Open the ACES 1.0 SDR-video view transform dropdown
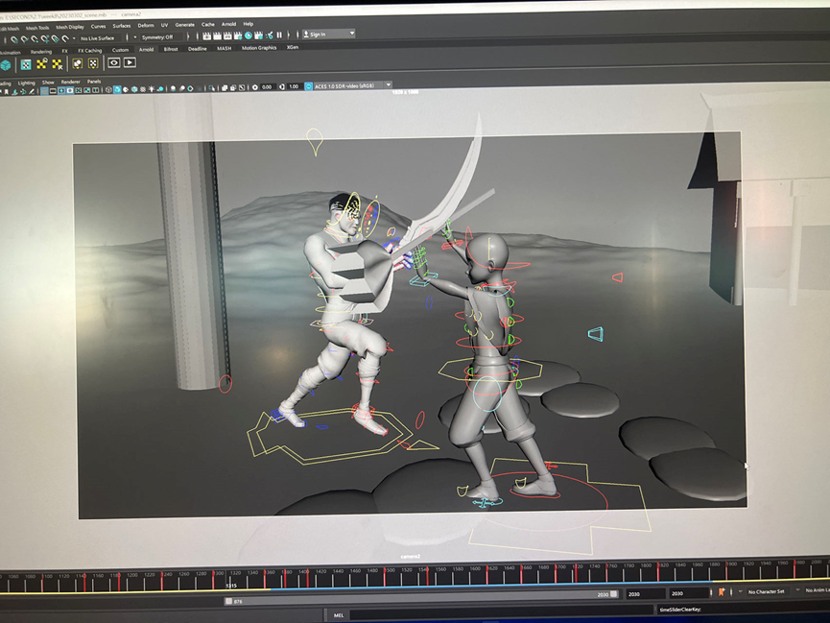 click(x=353, y=85)
